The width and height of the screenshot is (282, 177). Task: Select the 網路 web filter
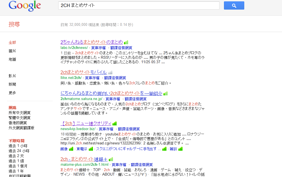tap(12, 108)
